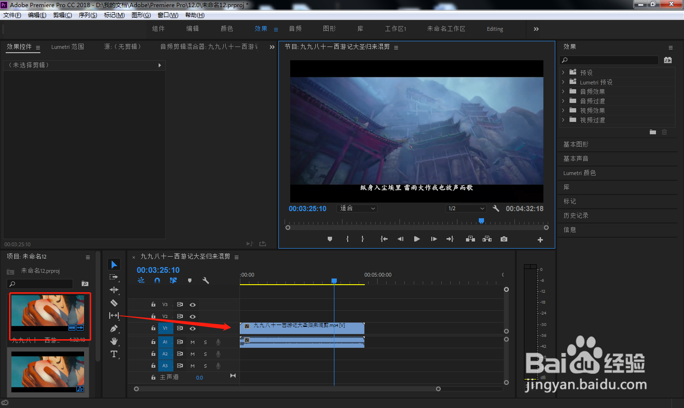This screenshot has height=408, width=684.
Task: Expand the 预设 effects folder
Action: click(563, 73)
